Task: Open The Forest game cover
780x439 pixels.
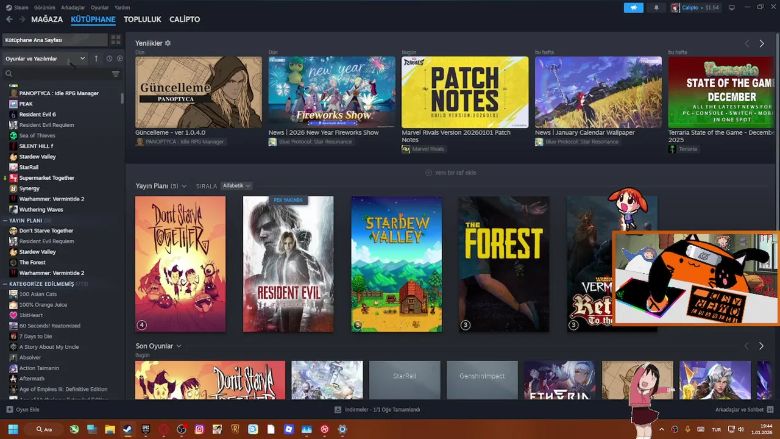Action: coord(504,264)
